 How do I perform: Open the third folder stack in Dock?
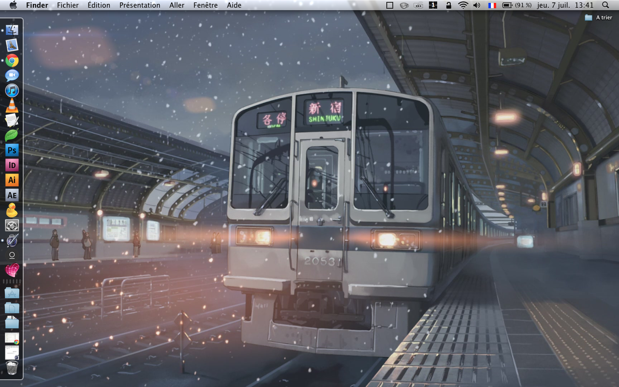pos(12,323)
